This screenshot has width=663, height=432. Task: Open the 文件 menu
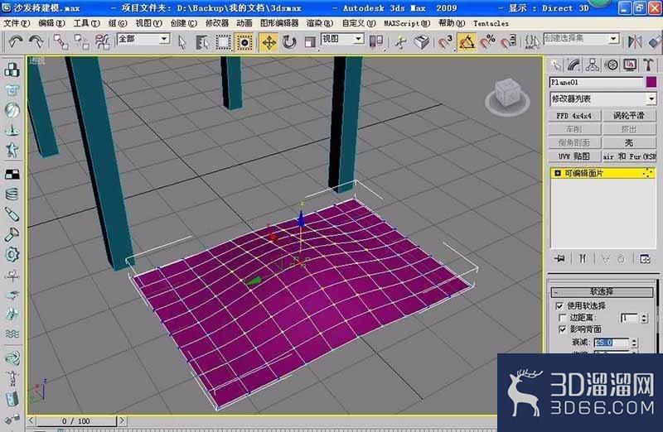(17, 23)
